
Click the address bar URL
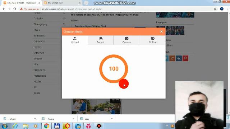(x=72, y=9)
